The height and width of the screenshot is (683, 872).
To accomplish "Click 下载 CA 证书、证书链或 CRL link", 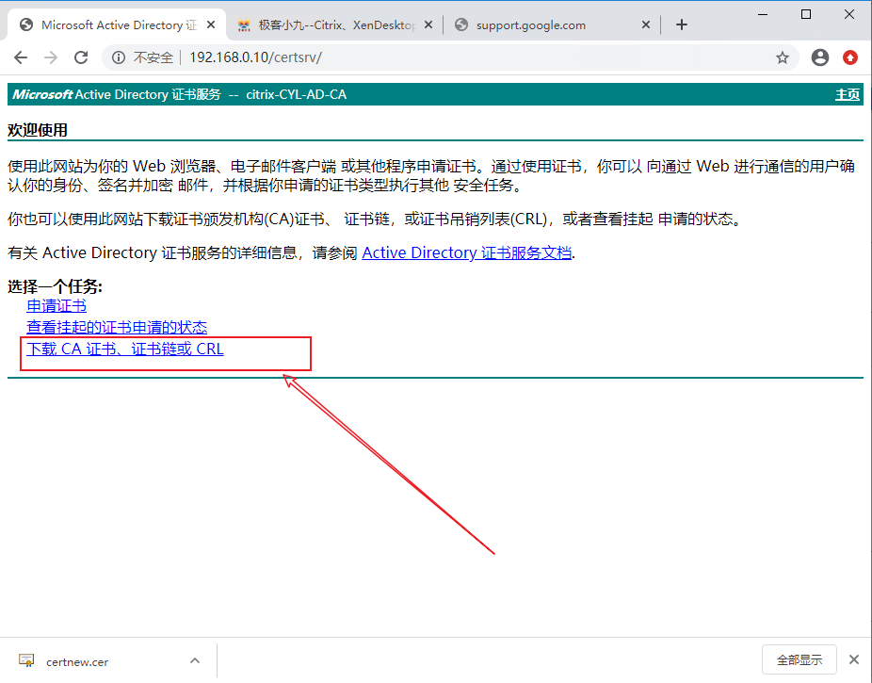I will click(125, 349).
